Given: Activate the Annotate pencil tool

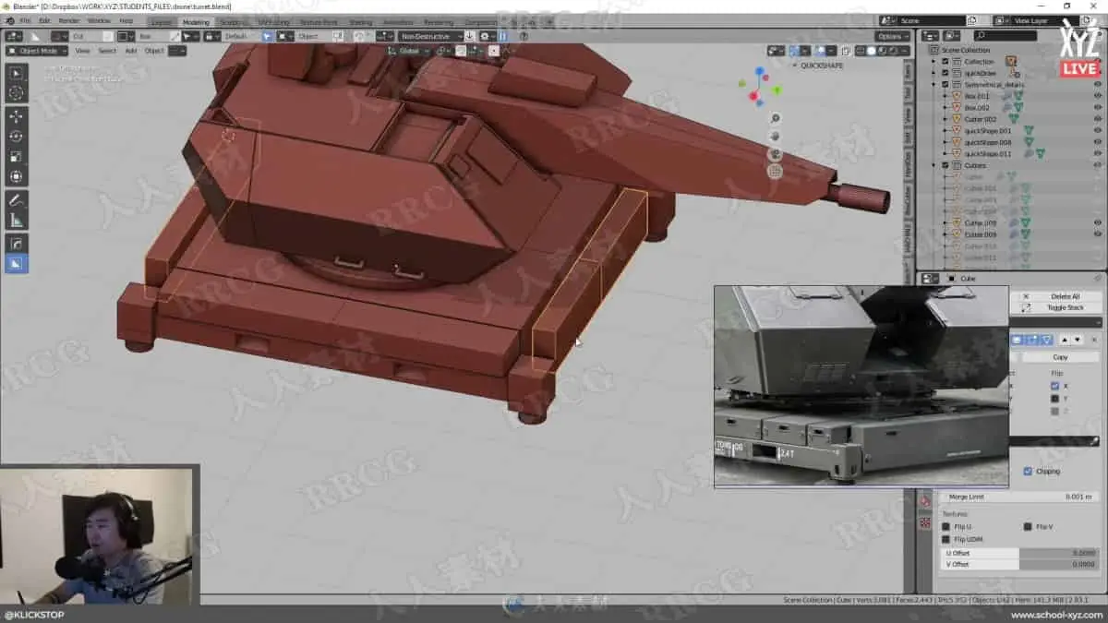Looking at the screenshot, I should pos(16,200).
